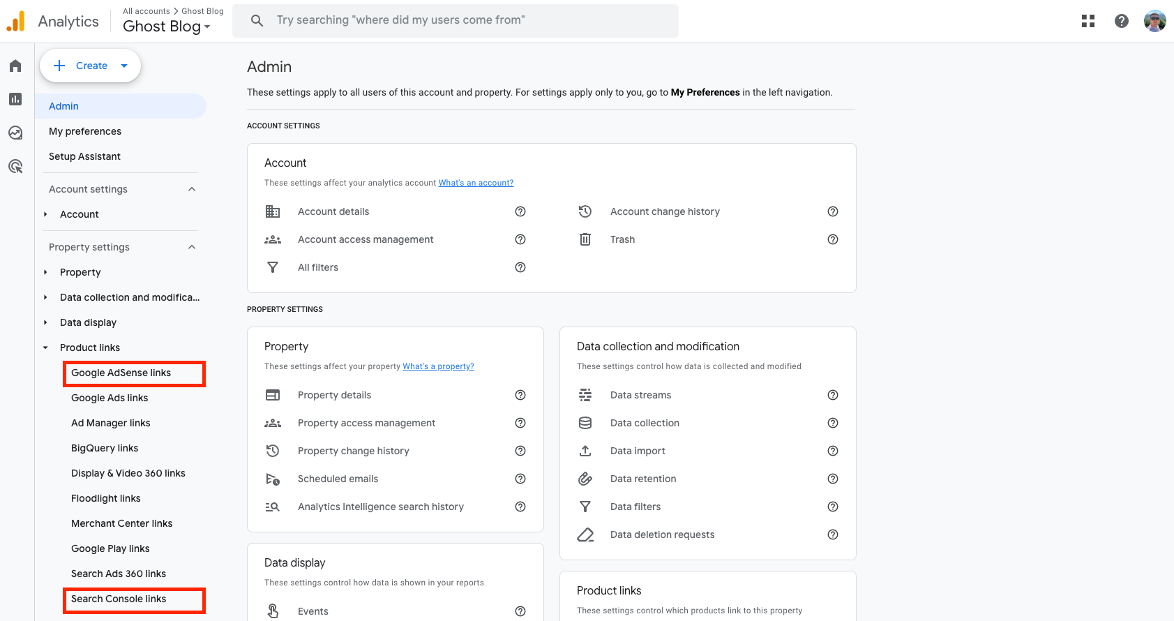1174x621 pixels.
Task: Collapse the Property settings section
Action: click(x=192, y=247)
